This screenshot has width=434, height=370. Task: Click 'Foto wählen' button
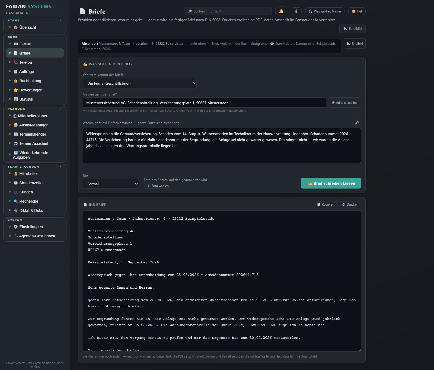click(x=157, y=186)
